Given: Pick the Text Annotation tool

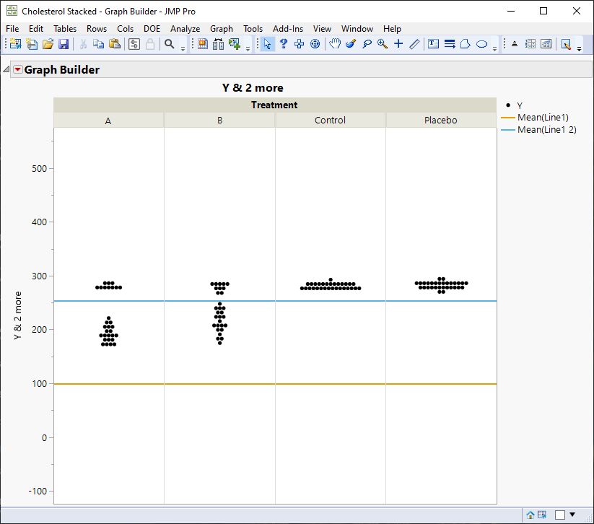Looking at the screenshot, I should coord(433,44).
